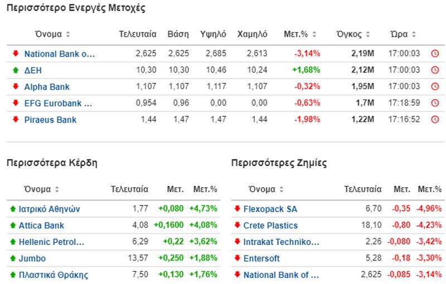
Task: Click the Χαμηλό column header
Action: (x=253, y=34)
